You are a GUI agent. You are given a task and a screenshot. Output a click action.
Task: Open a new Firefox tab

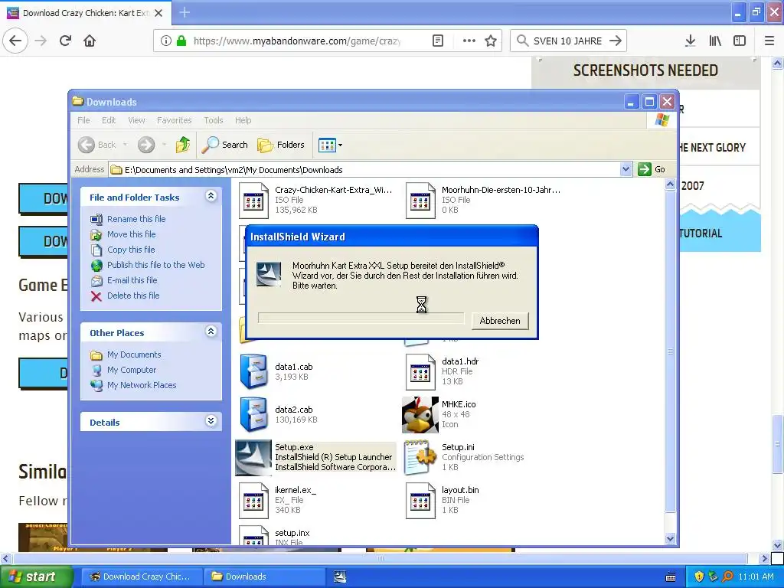tap(185, 12)
